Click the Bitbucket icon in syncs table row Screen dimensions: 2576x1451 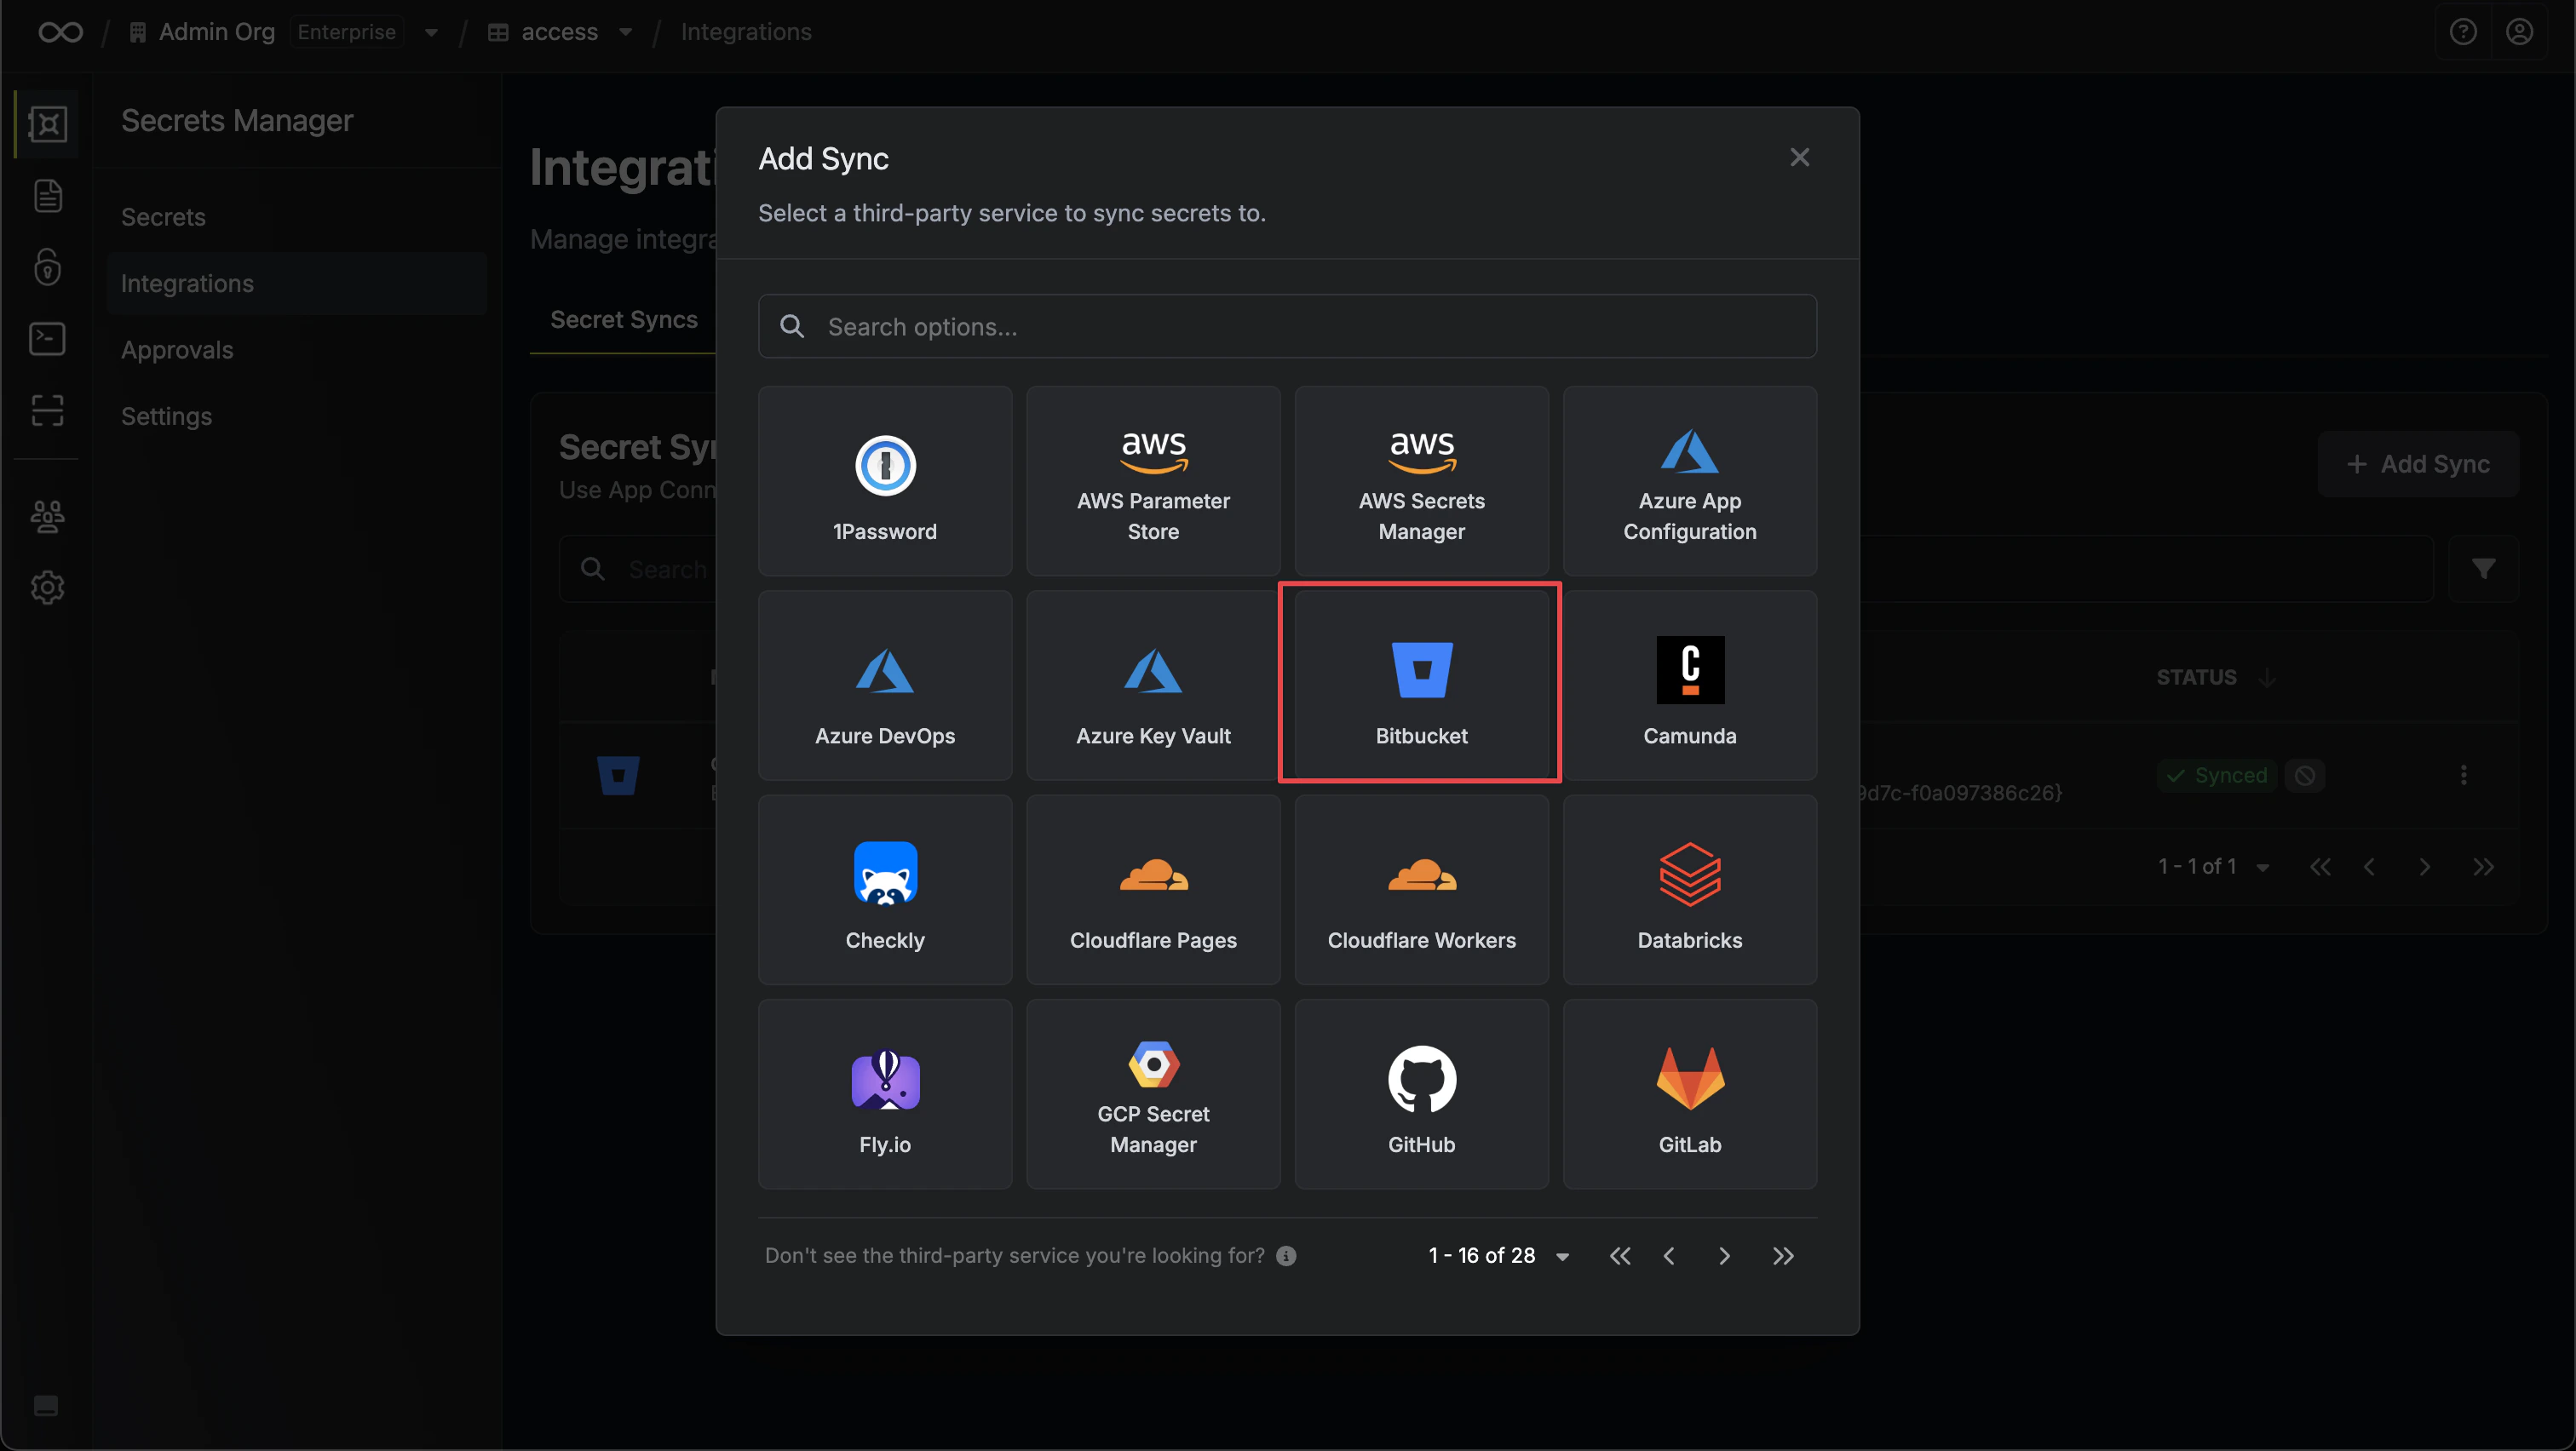618,776
